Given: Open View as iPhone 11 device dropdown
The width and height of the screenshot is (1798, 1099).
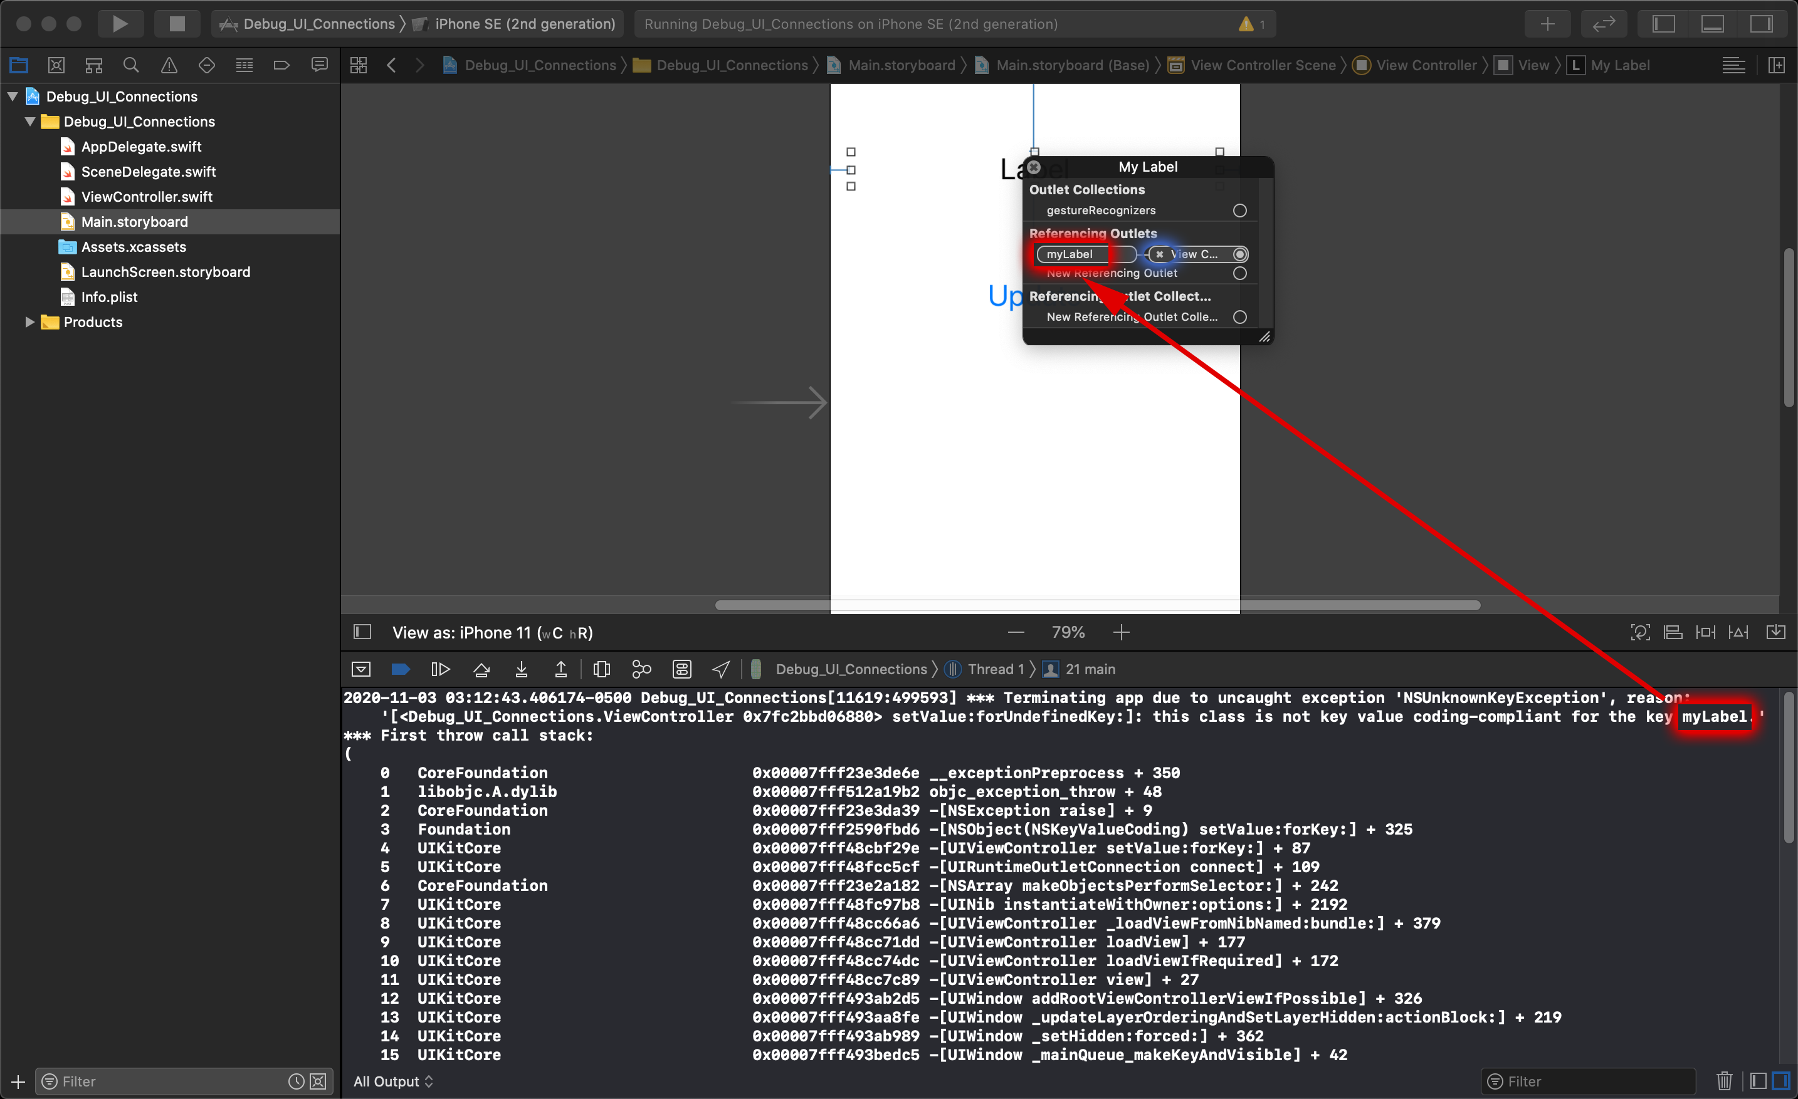Looking at the screenshot, I should 493,632.
